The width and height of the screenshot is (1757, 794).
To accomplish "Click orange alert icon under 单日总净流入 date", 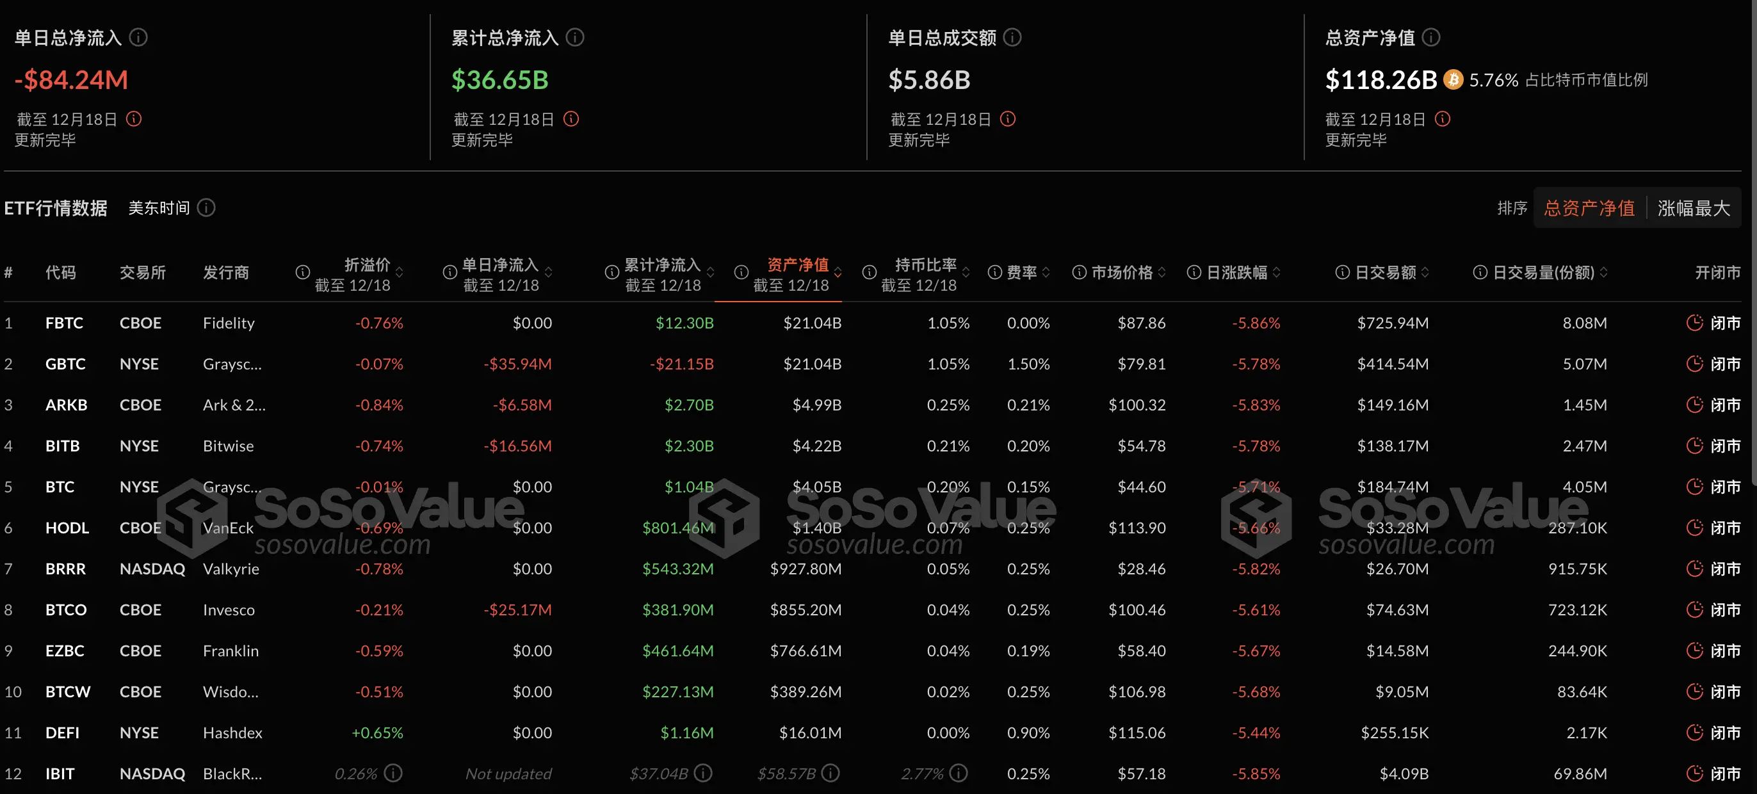I will (134, 118).
